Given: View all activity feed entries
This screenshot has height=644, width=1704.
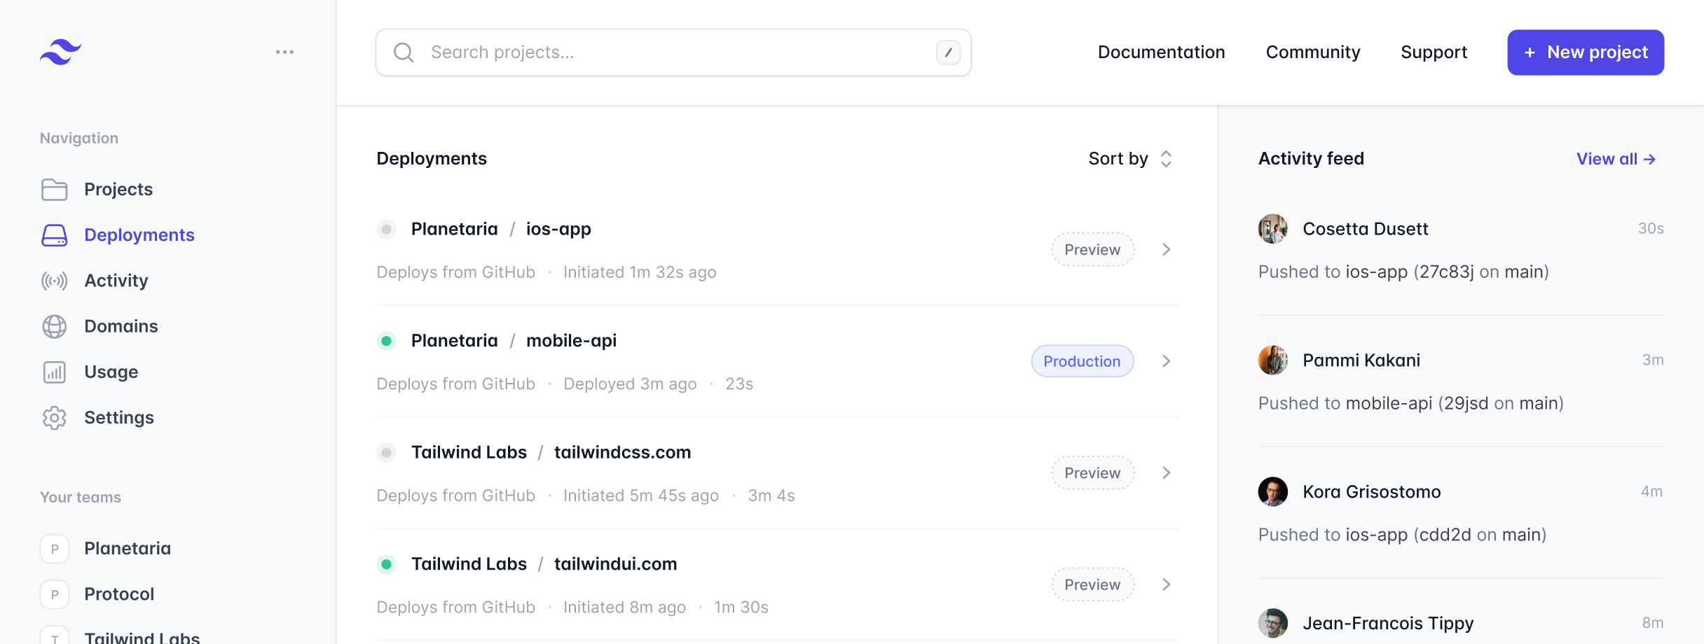Looking at the screenshot, I should click(x=1616, y=159).
